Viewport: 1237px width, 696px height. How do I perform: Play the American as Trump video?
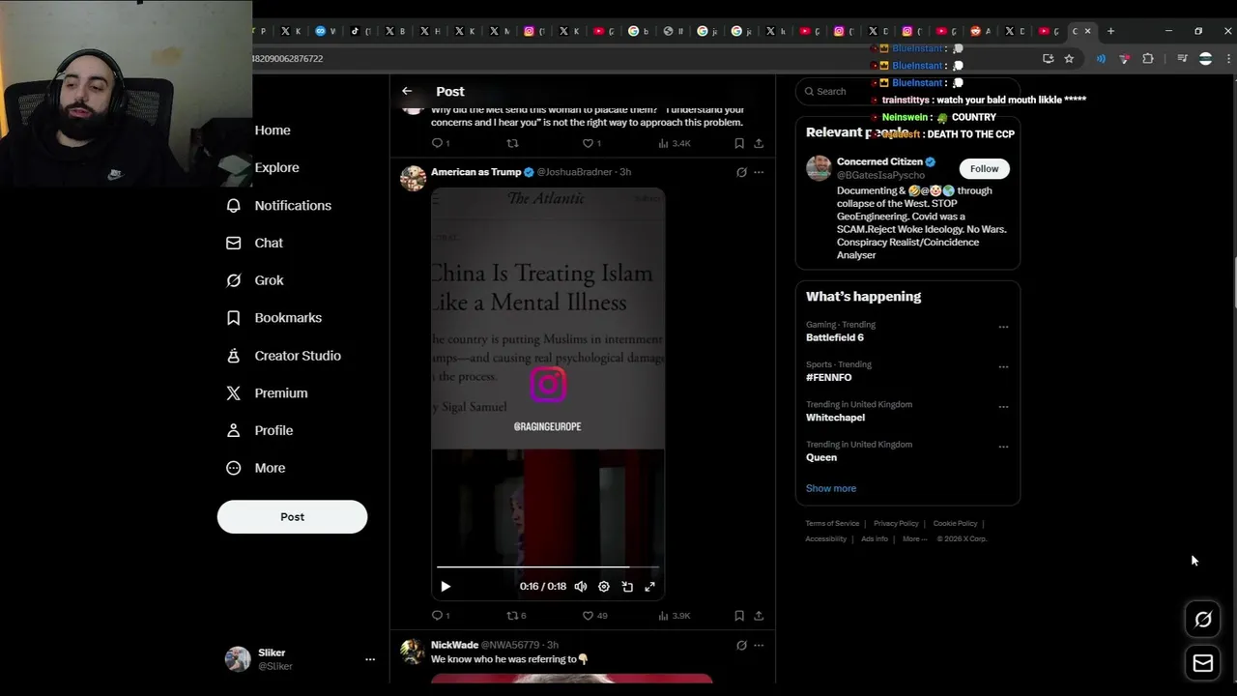[446, 587]
